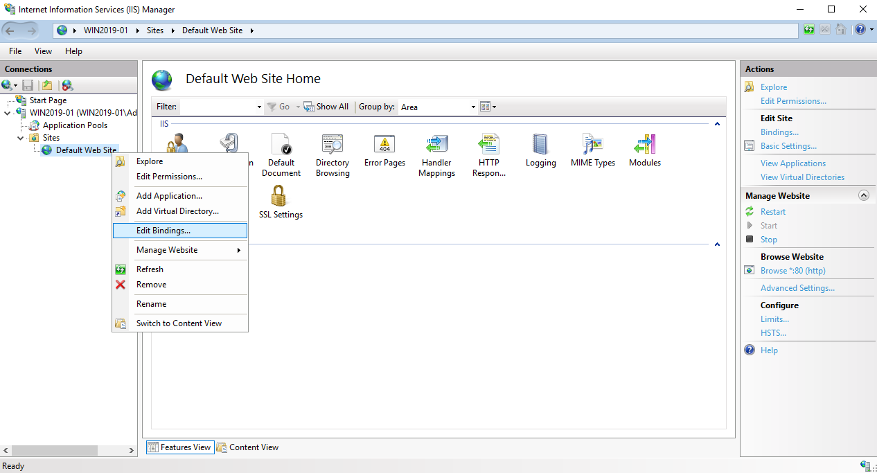The width and height of the screenshot is (877, 473).
Task: Open the Default Document feature icon
Action: pos(281,144)
